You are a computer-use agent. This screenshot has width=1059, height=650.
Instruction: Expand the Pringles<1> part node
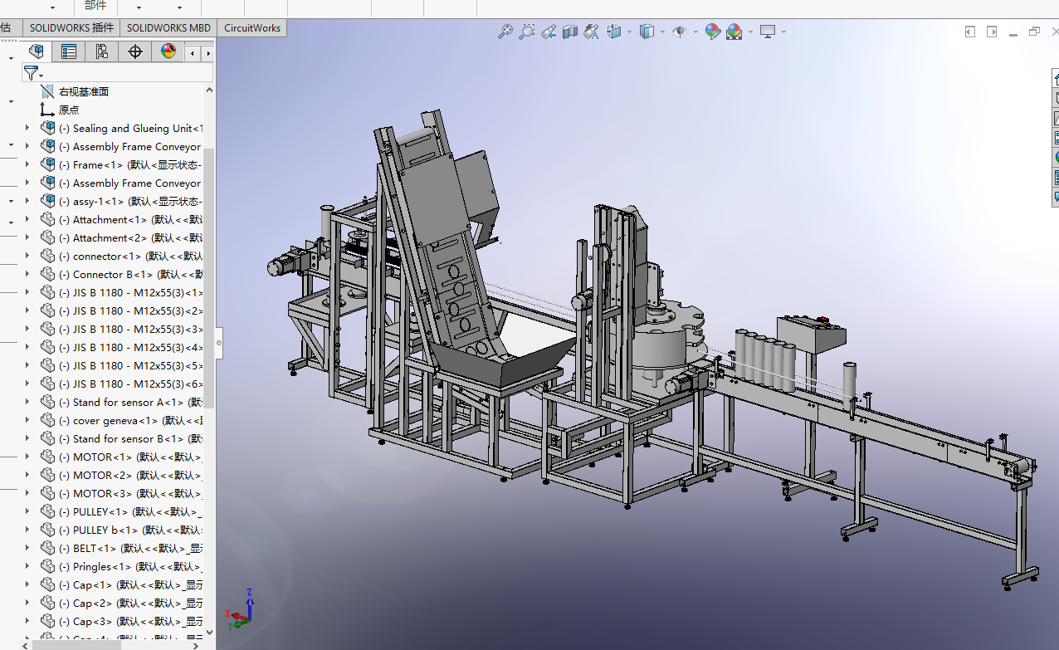27,566
